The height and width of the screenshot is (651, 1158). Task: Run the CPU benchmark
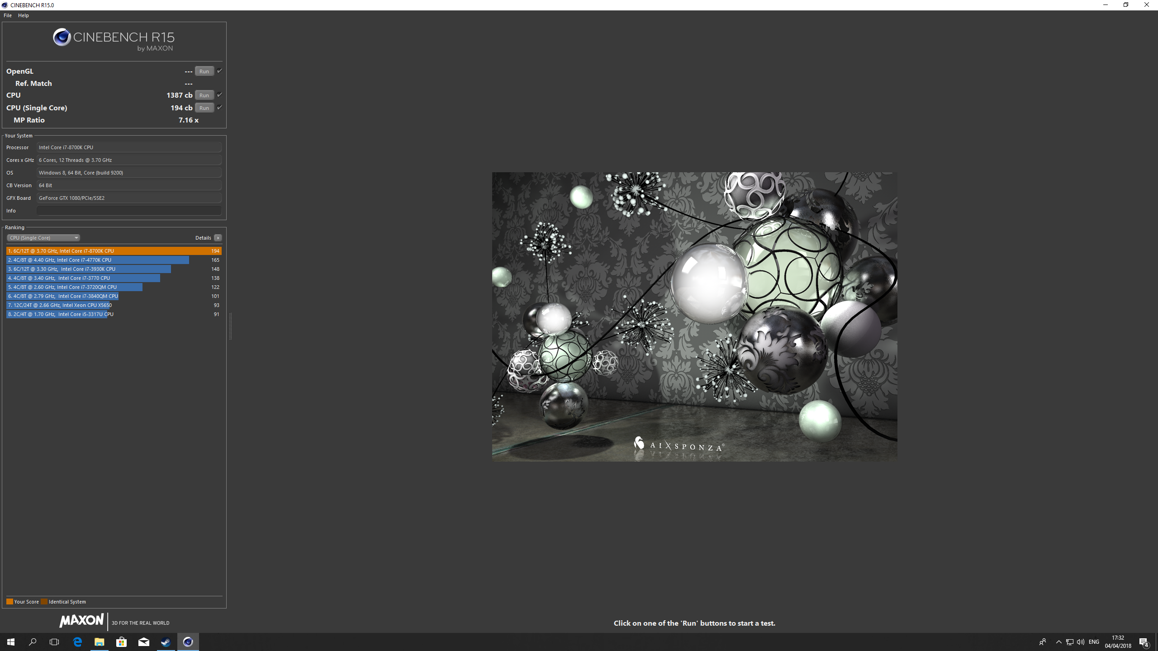click(204, 95)
